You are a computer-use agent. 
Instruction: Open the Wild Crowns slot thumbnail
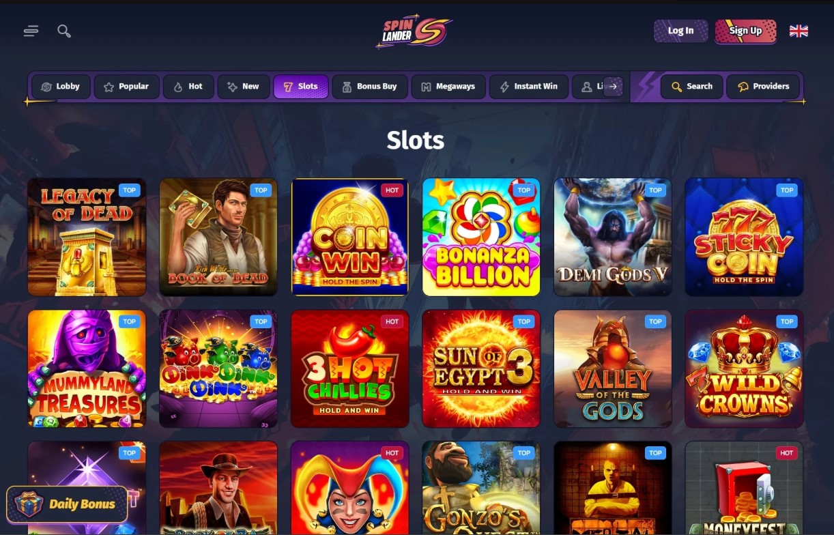click(x=744, y=369)
